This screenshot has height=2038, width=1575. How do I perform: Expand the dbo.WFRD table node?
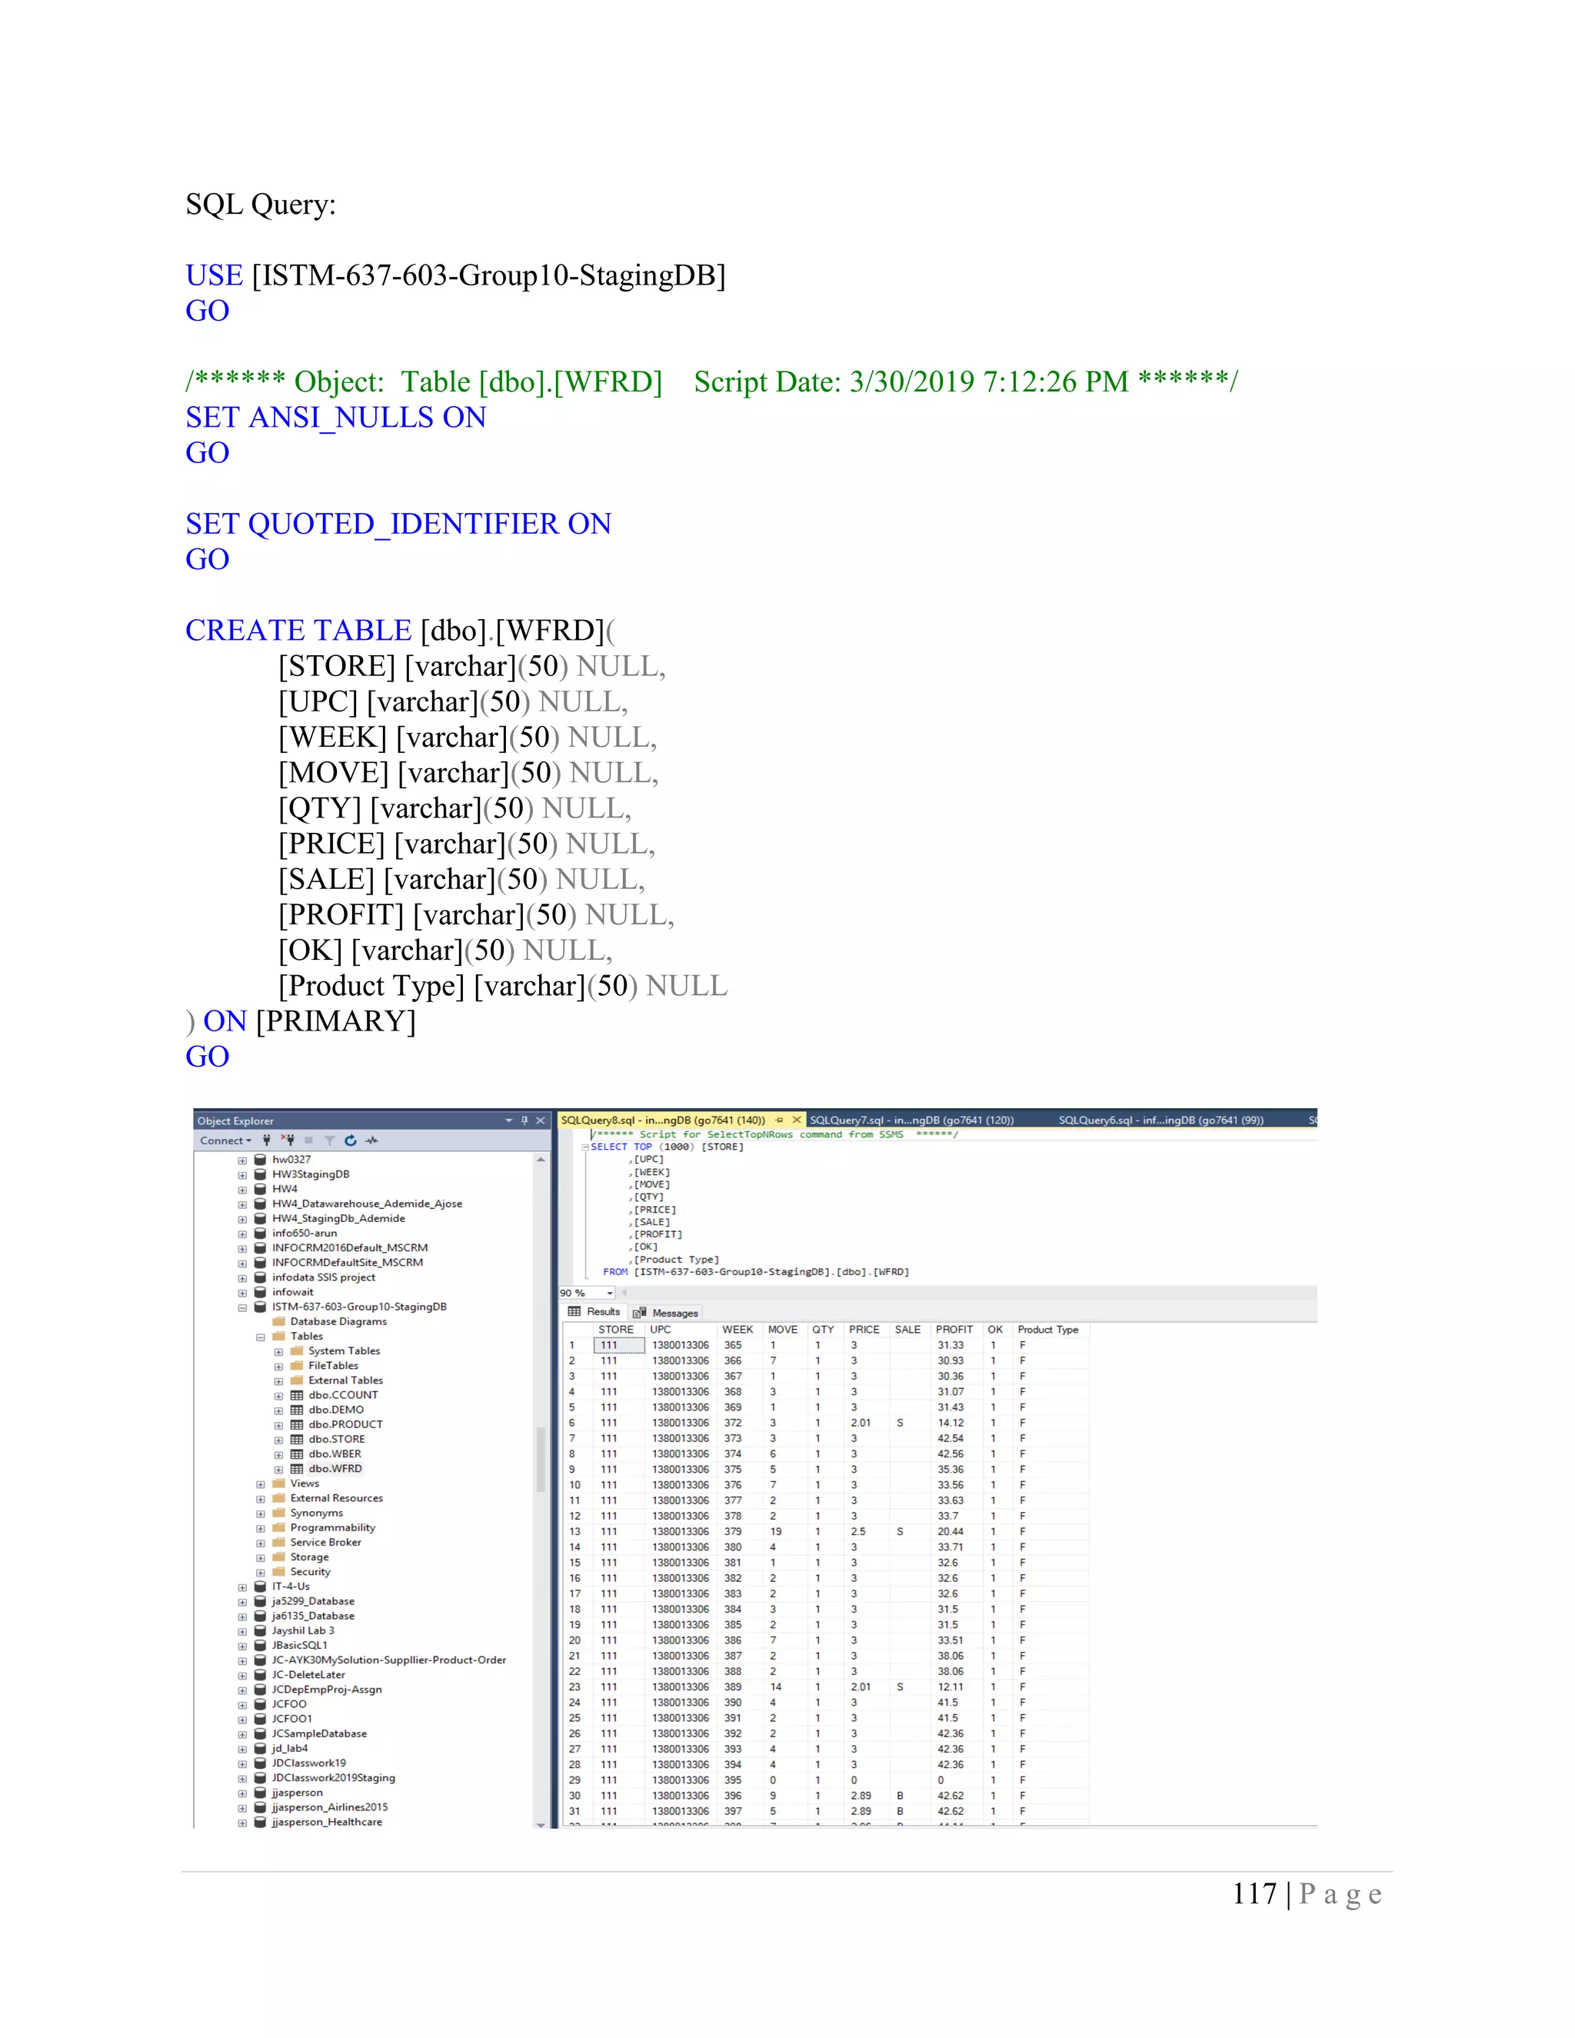point(279,1469)
